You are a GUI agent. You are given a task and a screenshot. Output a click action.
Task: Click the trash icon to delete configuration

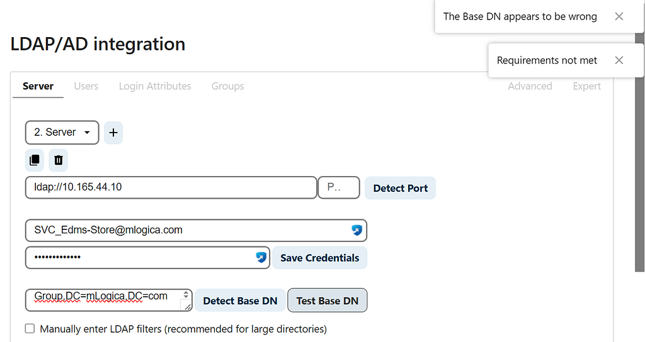coord(59,160)
